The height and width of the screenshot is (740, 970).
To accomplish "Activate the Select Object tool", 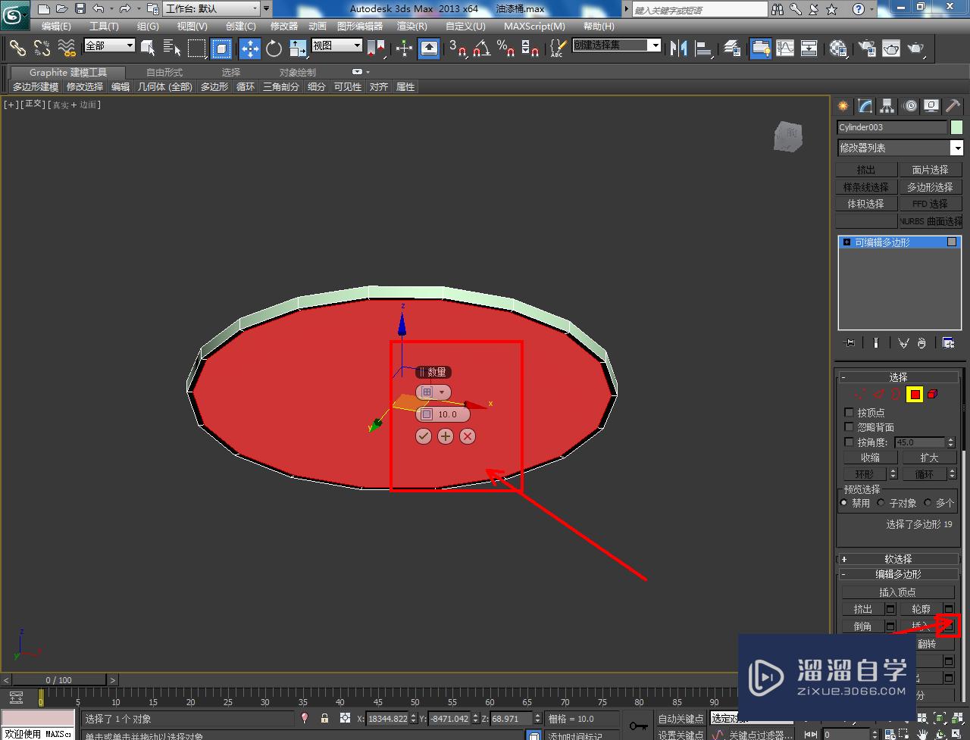I will pyautogui.click(x=148, y=48).
